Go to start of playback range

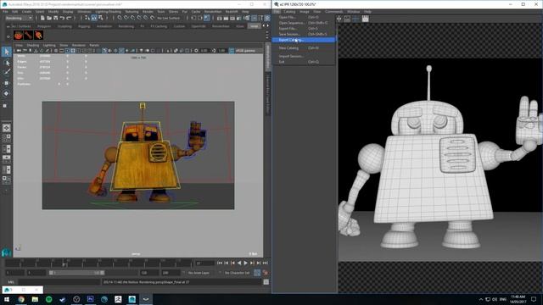point(220,263)
